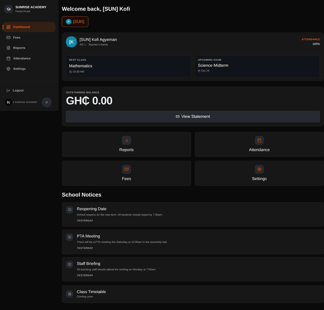Go to Dashboard in the sidebar

point(29,27)
